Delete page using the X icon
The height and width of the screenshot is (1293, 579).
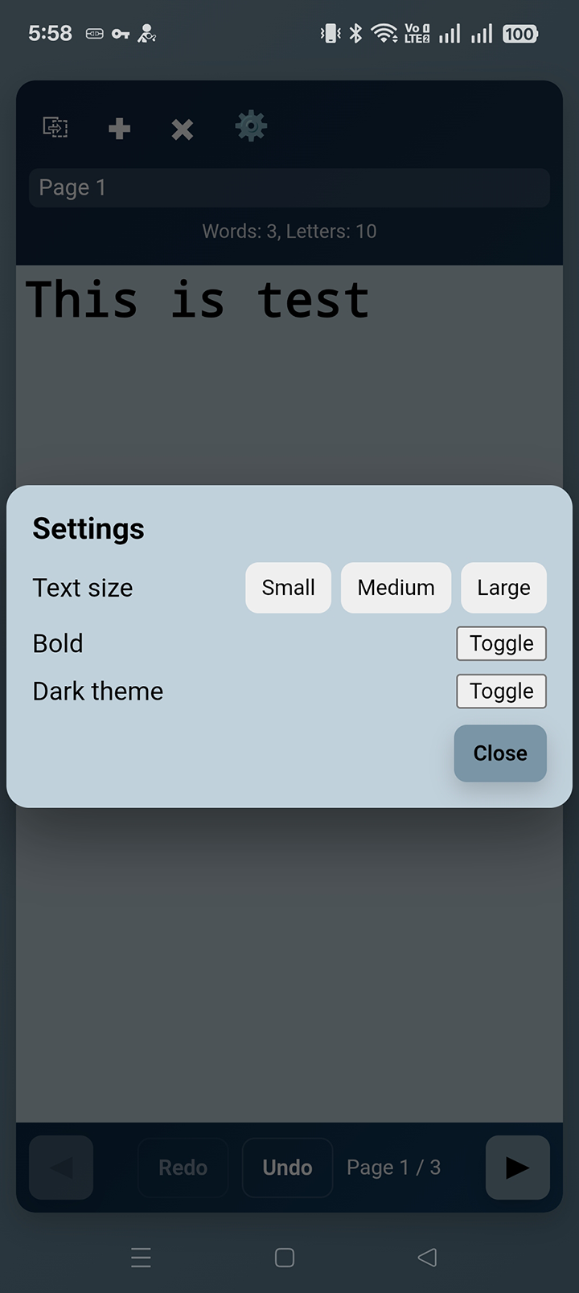click(x=183, y=129)
